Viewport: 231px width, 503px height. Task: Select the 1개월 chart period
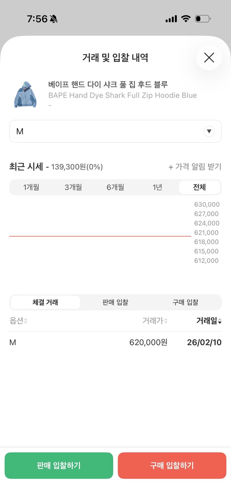[x=30, y=187]
